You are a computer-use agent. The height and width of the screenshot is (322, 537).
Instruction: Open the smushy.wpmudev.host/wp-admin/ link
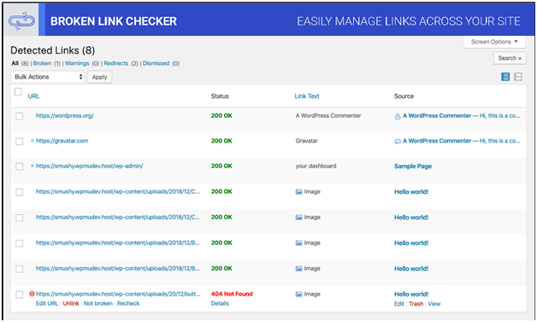point(90,166)
